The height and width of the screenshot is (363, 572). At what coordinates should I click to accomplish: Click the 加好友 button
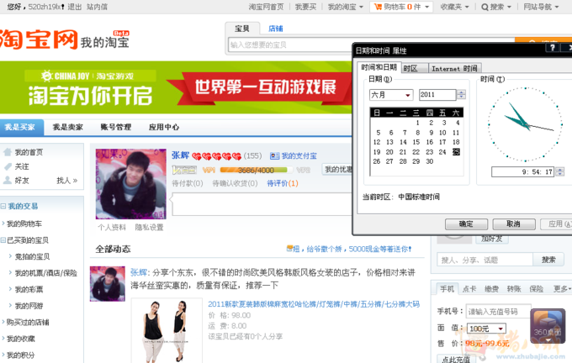tap(492, 239)
